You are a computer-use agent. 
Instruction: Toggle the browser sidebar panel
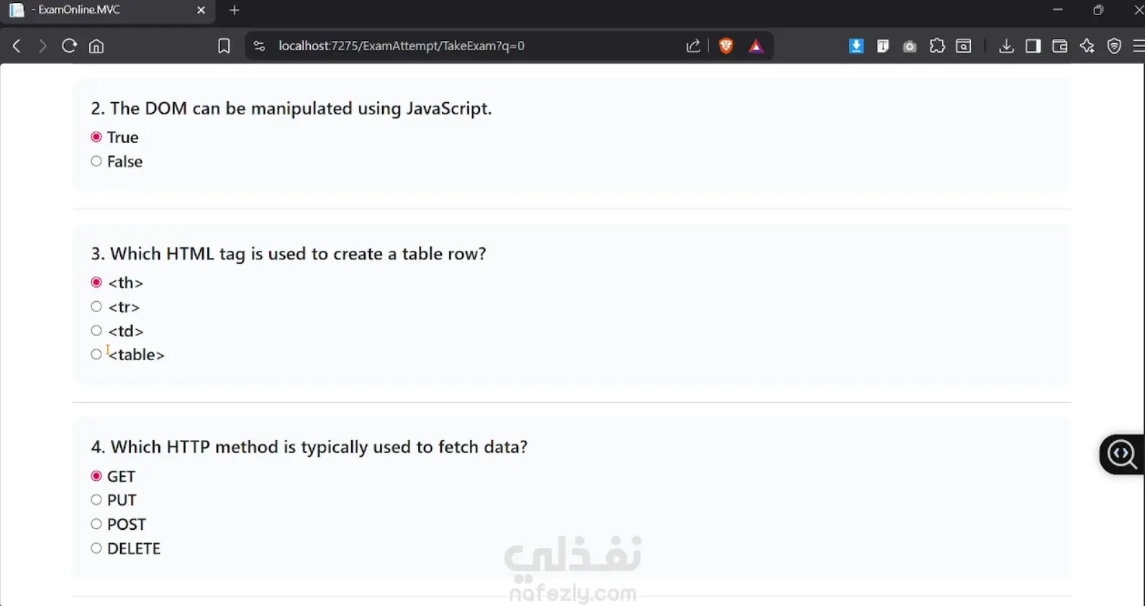(x=1033, y=46)
